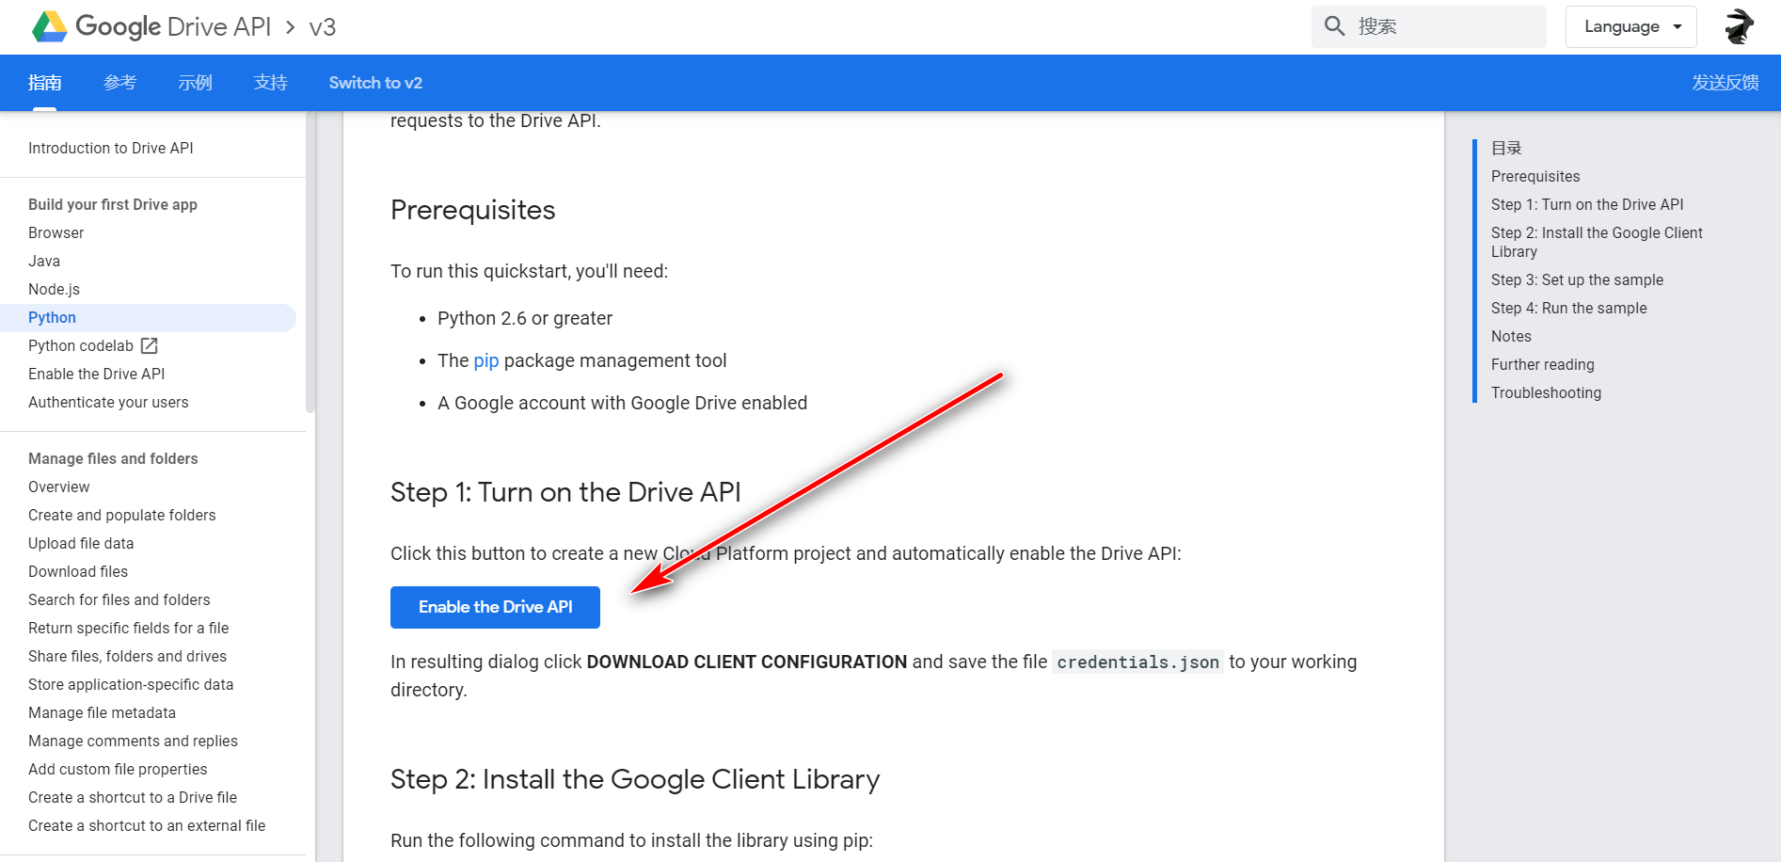This screenshot has height=862, width=1781.
Task: Open Authenticate your users in the sidebar
Action: coord(108,402)
